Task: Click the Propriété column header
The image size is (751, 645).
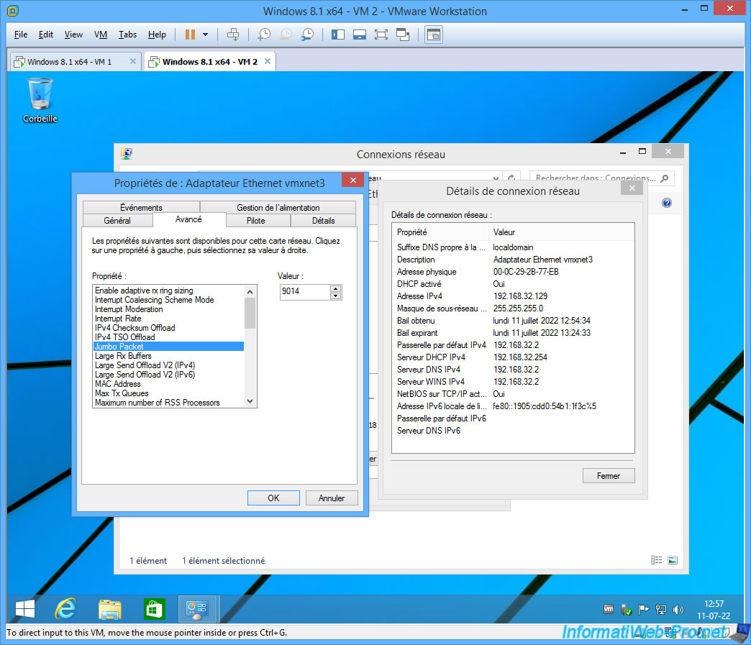Action: pos(441,232)
